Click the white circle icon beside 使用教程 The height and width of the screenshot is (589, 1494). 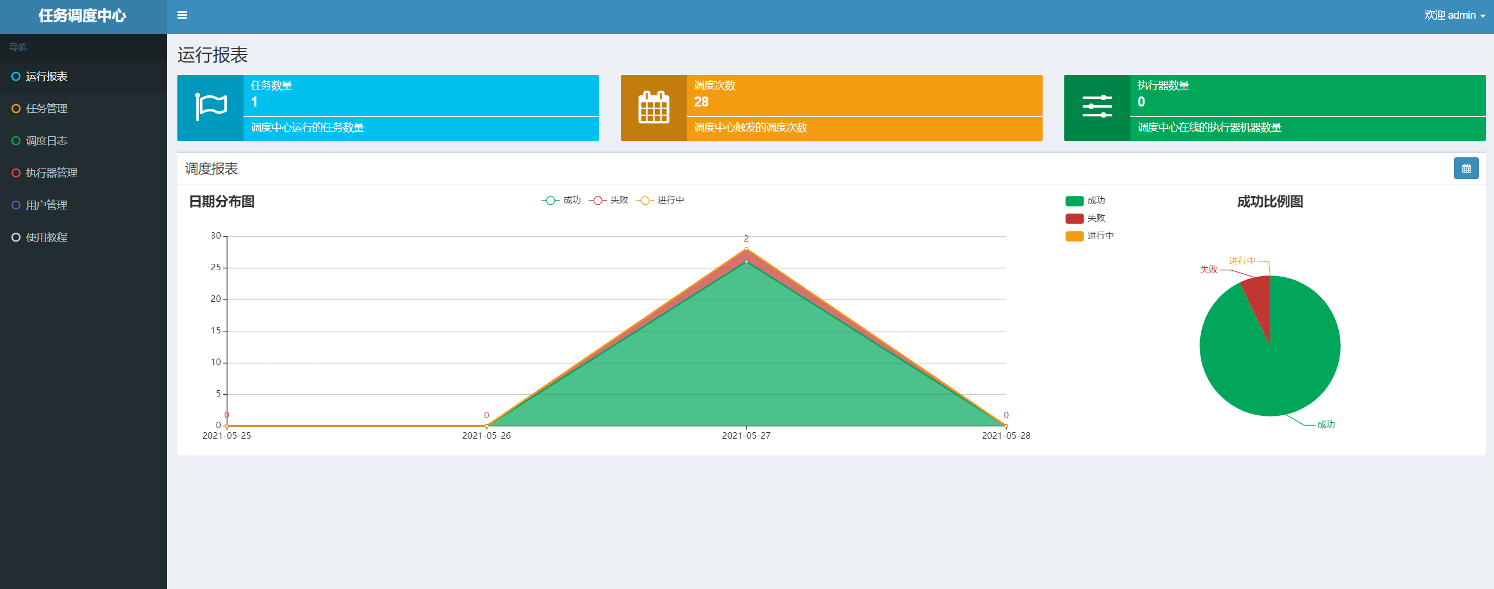(x=16, y=237)
